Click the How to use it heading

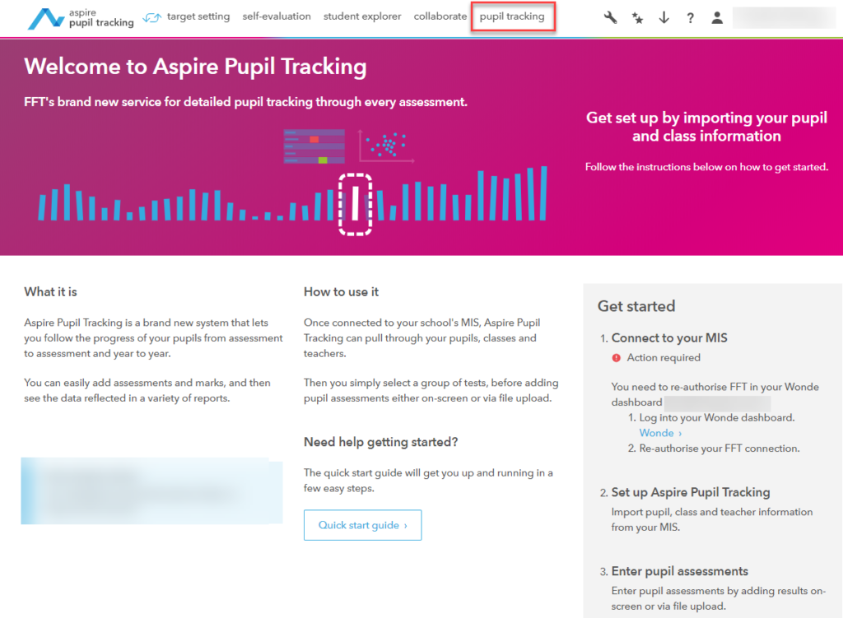coord(341,292)
